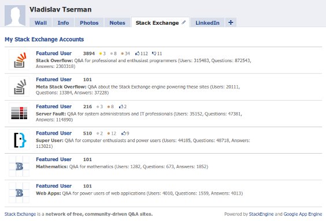Image resolution: width=326 pixels, height=221 pixels.
Task: Click the Google App Engine footer link
Action: pyautogui.click(x=303, y=214)
